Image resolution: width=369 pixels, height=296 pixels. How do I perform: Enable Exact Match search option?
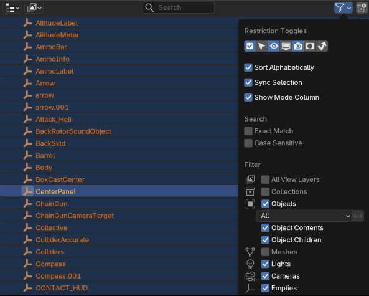248,131
